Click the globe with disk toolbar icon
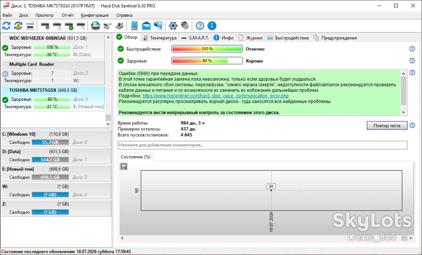The image size is (422, 255). click(95, 26)
